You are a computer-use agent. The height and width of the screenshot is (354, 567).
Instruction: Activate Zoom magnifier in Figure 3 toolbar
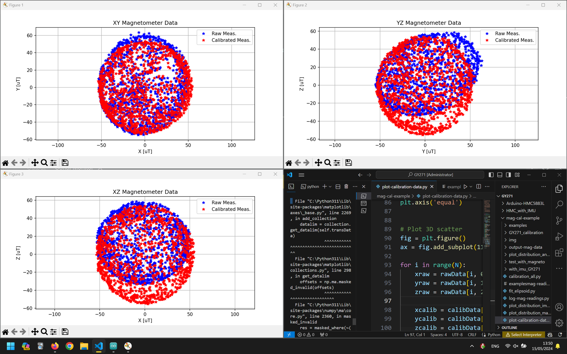[44, 332]
